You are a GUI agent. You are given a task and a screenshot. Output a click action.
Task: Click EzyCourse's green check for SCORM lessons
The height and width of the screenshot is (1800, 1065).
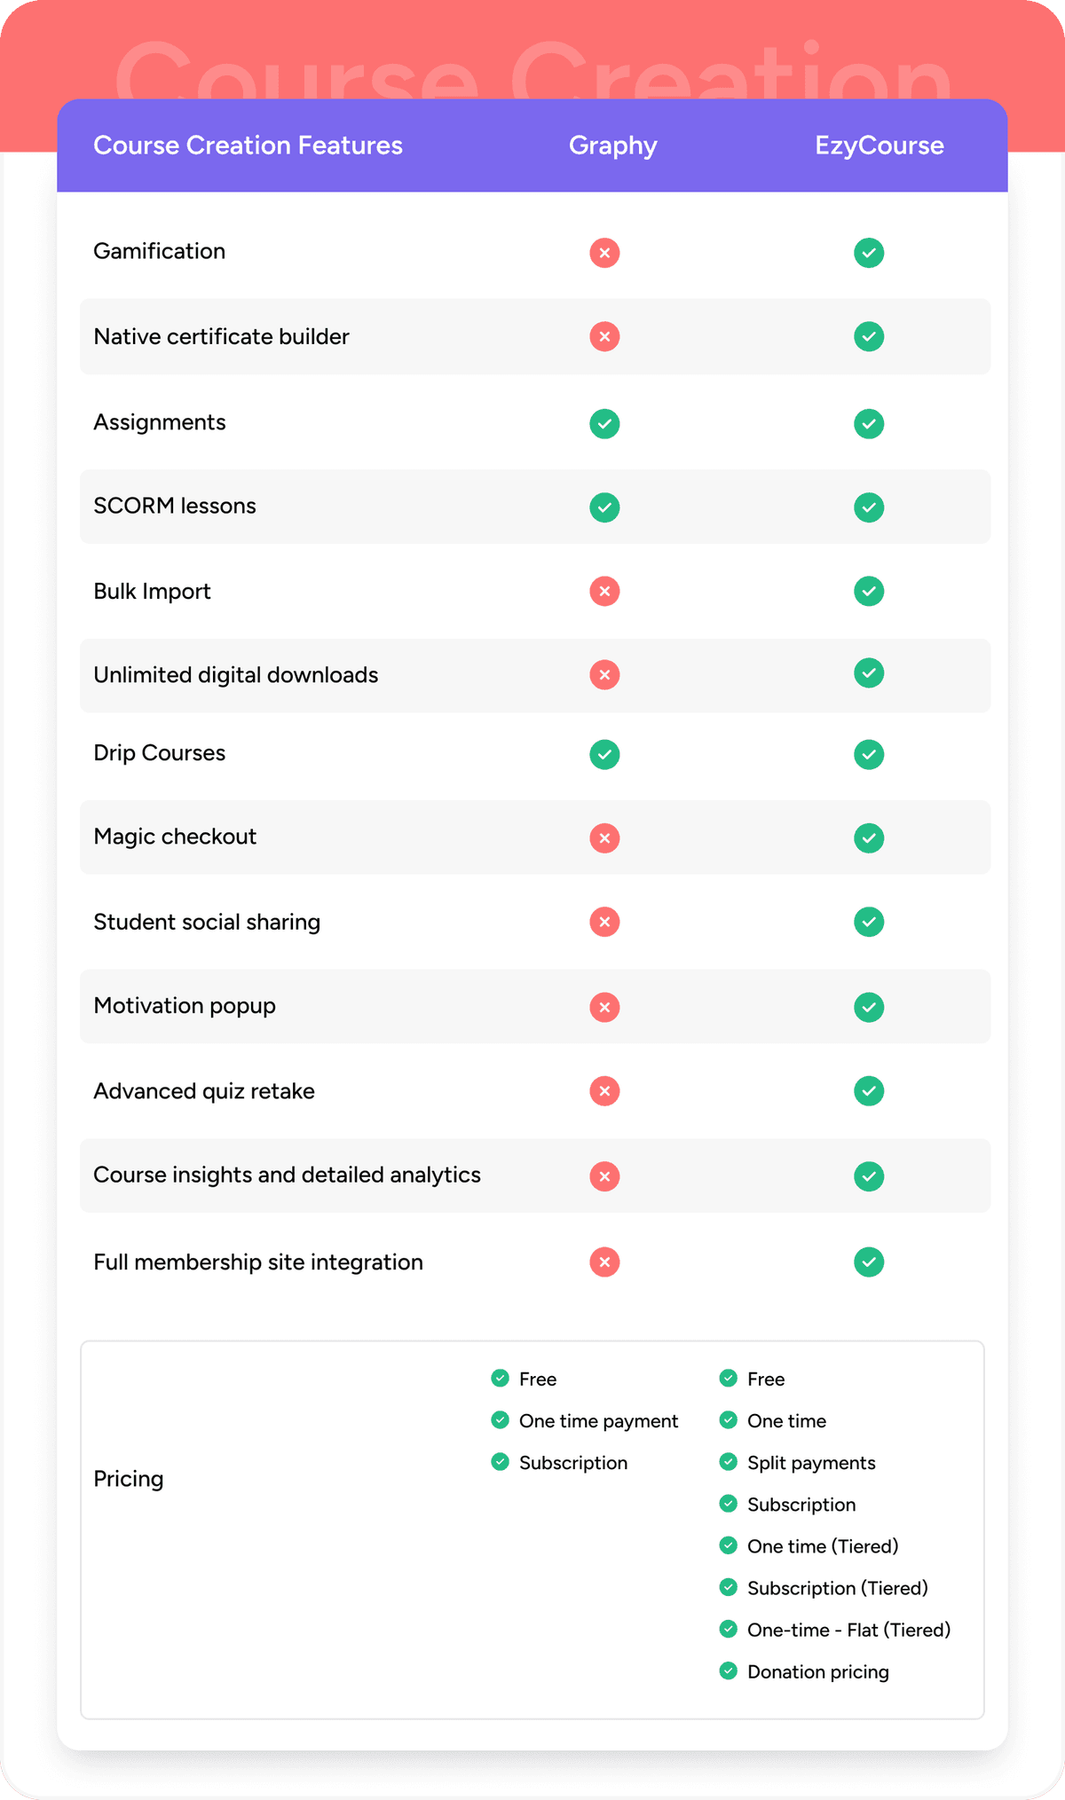pyautogui.click(x=869, y=507)
